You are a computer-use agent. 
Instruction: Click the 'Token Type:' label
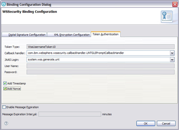12,47
